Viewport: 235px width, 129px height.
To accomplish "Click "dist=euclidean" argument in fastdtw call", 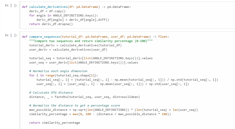I will (x=126, y=97).
